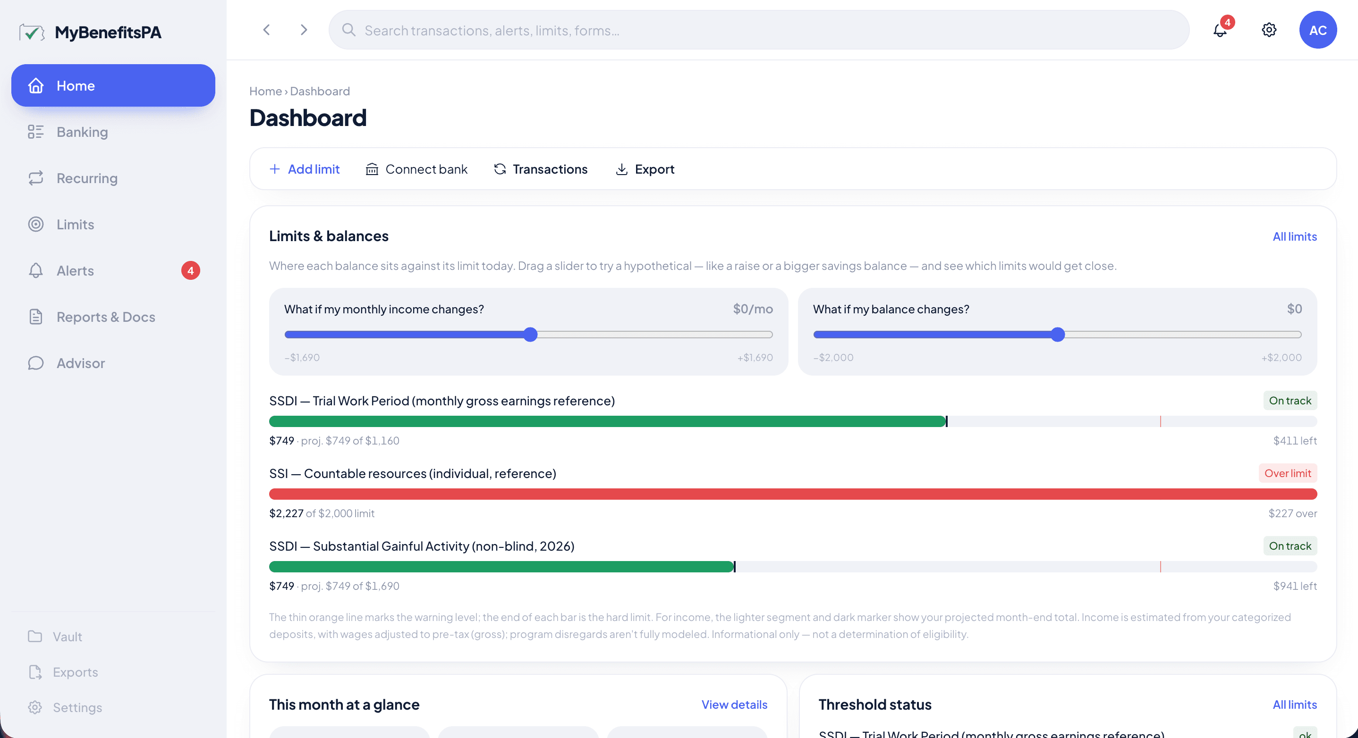Click the Limits & balances heading
The image size is (1358, 738).
point(329,236)
